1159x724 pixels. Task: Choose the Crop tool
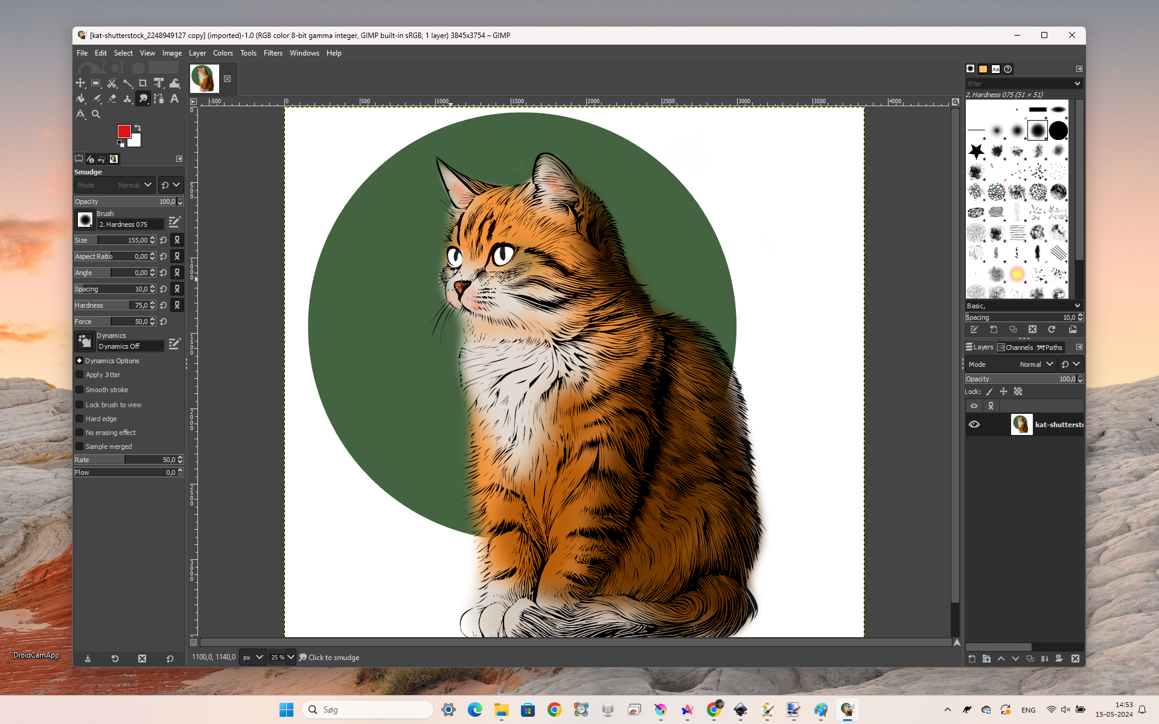point(143,83)
